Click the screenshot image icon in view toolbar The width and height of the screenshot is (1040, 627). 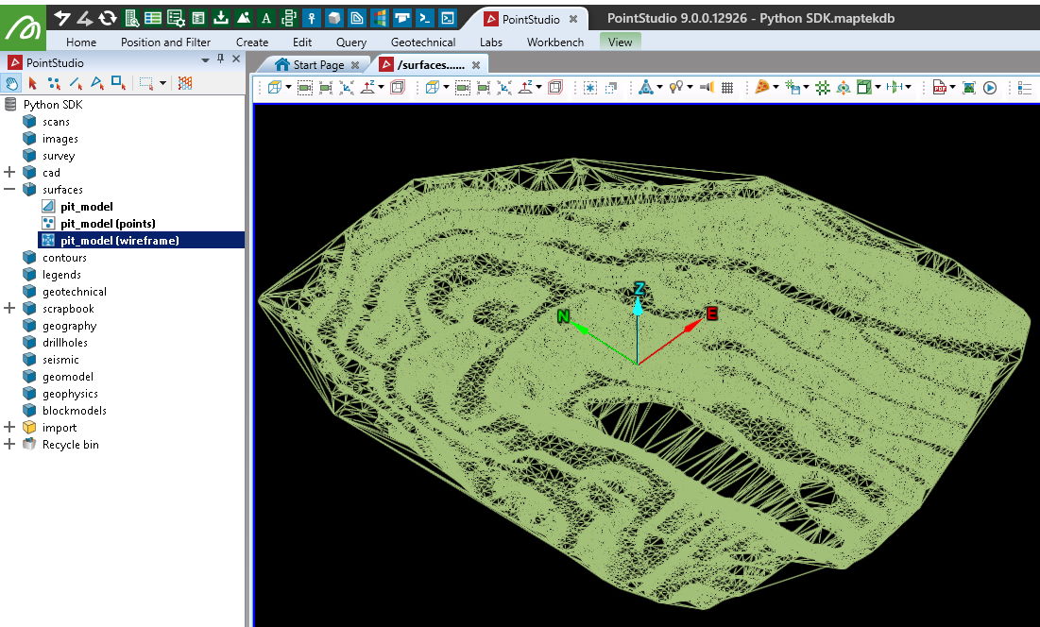(x=969, y=88)
